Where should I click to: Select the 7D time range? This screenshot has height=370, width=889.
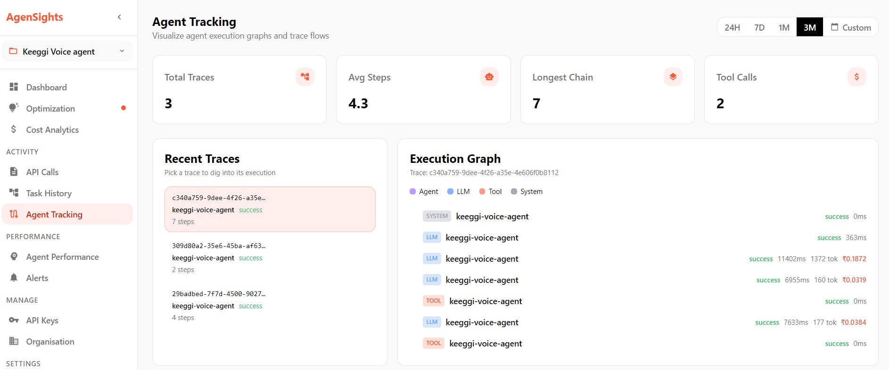click(x=759, y=27)
